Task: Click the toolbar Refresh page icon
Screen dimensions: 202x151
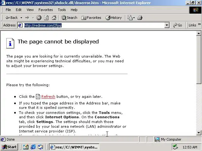Action: coord(46,18)
